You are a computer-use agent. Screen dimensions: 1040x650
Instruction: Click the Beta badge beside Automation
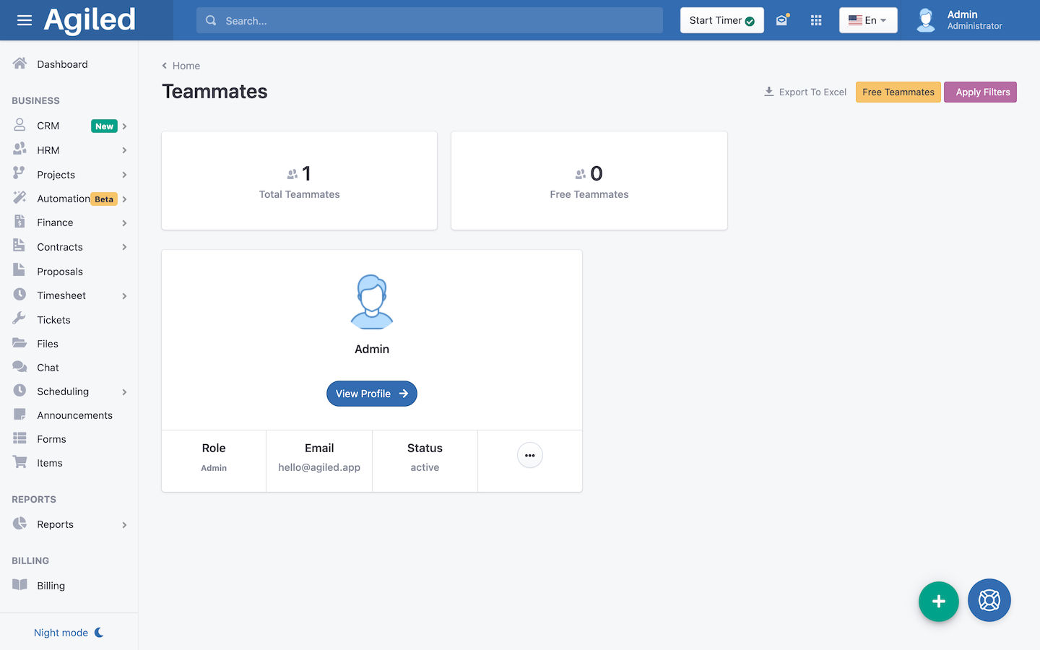104,199
